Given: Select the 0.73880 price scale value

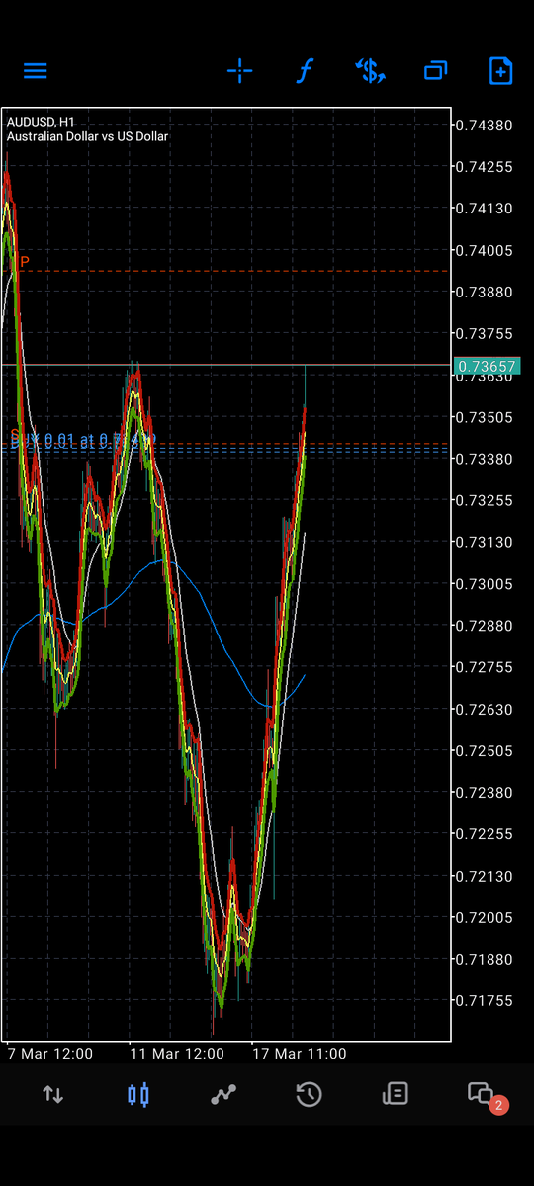Looking at the screenshot, I should (x=485, y=293).
